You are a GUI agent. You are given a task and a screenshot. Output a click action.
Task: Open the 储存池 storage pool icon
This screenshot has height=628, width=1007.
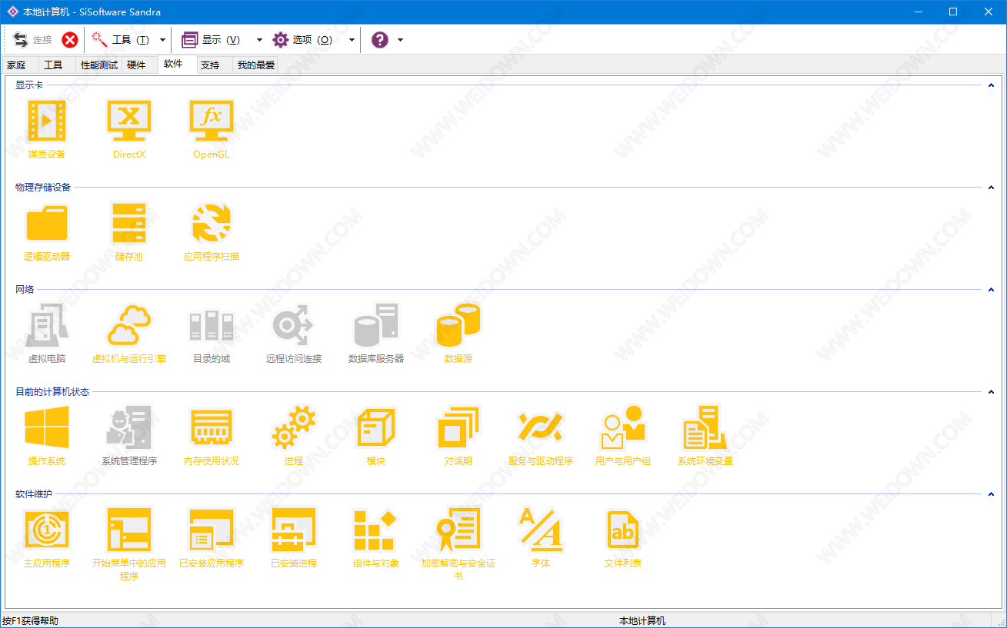tap(129, 223)
